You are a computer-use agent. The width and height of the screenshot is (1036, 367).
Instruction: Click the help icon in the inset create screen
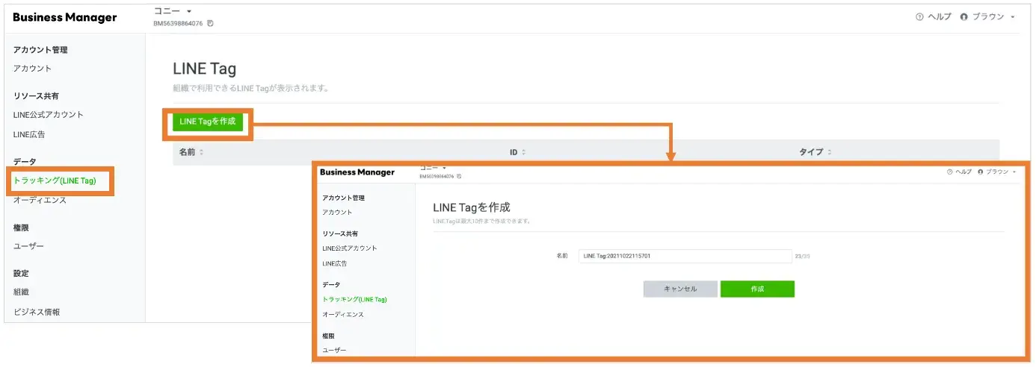point(949,172)
